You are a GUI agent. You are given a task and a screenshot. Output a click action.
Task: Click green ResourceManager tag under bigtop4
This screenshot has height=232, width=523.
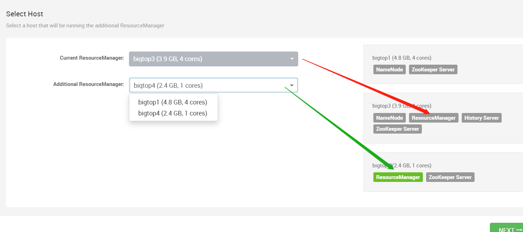[x=398, y=177]
